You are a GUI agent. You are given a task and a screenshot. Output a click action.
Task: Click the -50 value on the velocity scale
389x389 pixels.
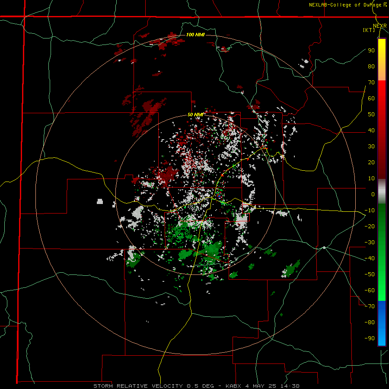click(x=370, y=274)
